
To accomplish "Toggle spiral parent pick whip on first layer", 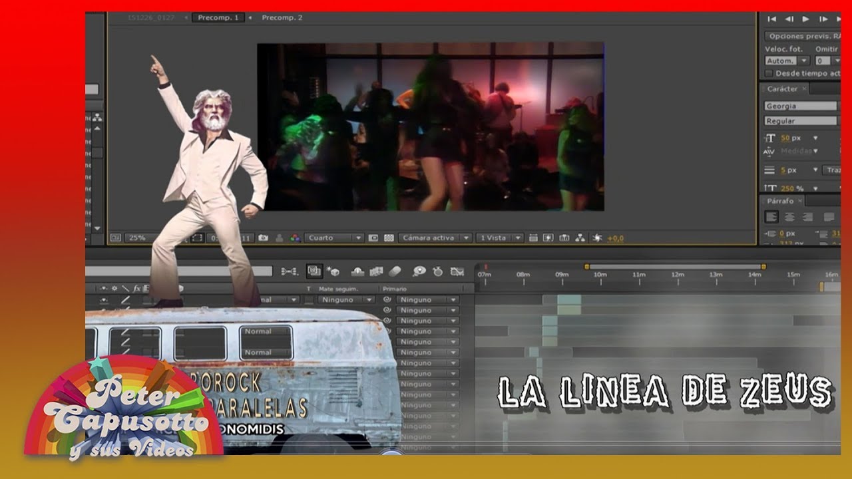I will (x=387, y=300).
